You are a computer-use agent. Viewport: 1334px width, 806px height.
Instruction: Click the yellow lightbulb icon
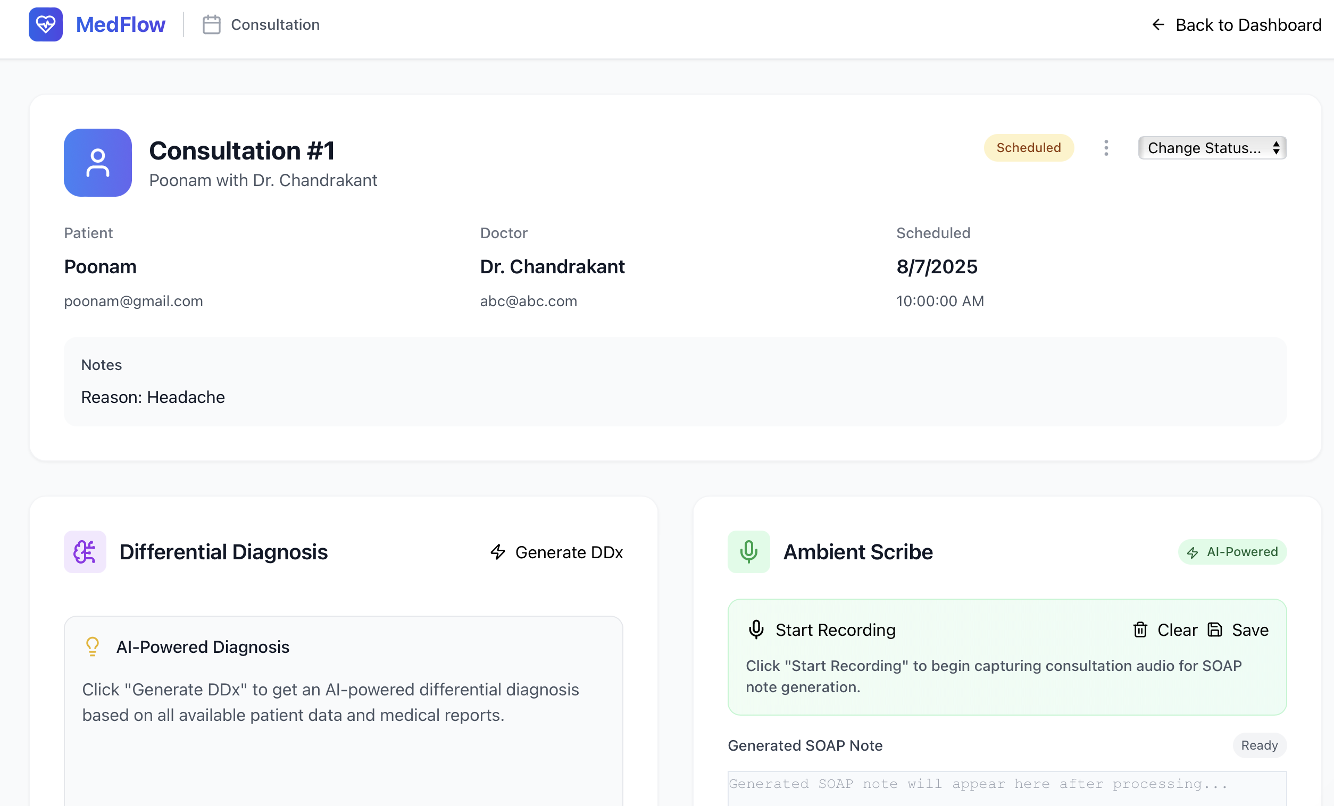point(93,647)
